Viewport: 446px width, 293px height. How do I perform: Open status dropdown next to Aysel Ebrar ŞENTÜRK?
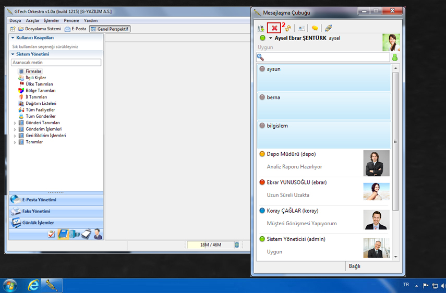[x=271, y=38]
